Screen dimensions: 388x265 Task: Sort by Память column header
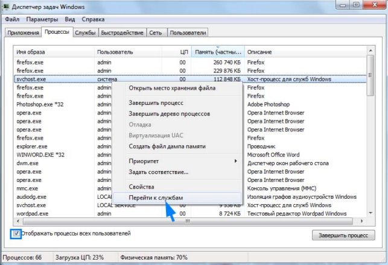coord(218,52)
